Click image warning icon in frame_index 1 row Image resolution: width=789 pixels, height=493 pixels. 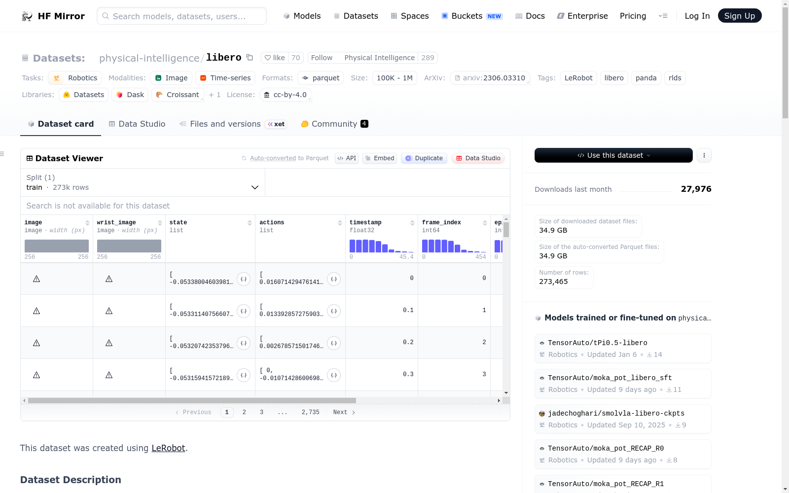coord(36,311)
